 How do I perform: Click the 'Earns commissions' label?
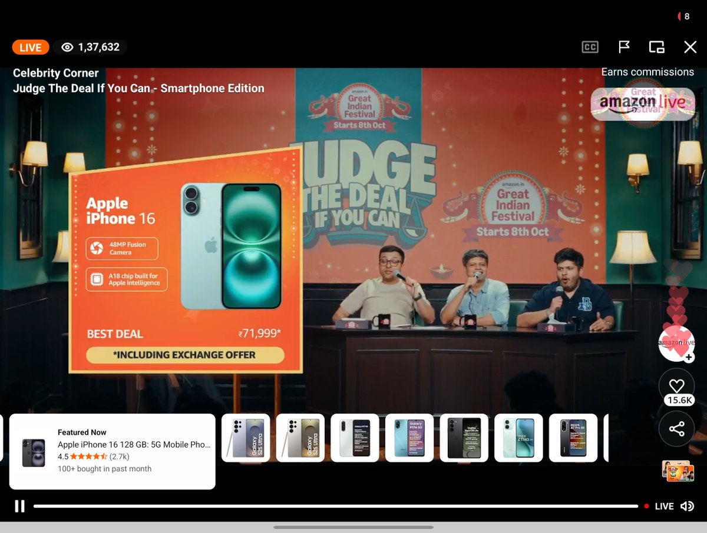coord(647,72)
